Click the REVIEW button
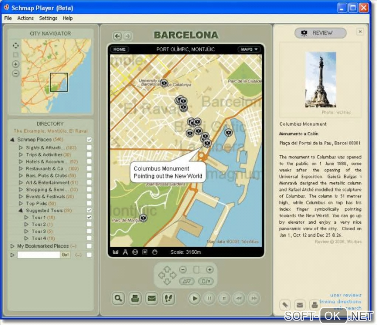The width and height of the screenshot is (377, 325). point(320,33)
